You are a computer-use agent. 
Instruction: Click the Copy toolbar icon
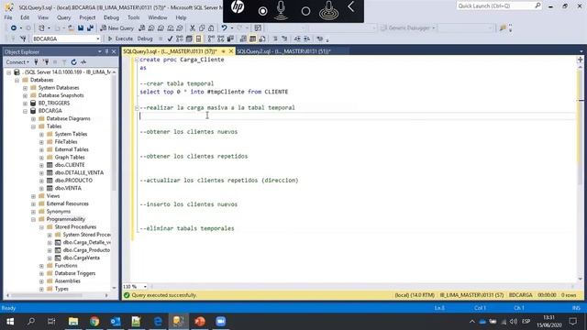click(202, 28)
